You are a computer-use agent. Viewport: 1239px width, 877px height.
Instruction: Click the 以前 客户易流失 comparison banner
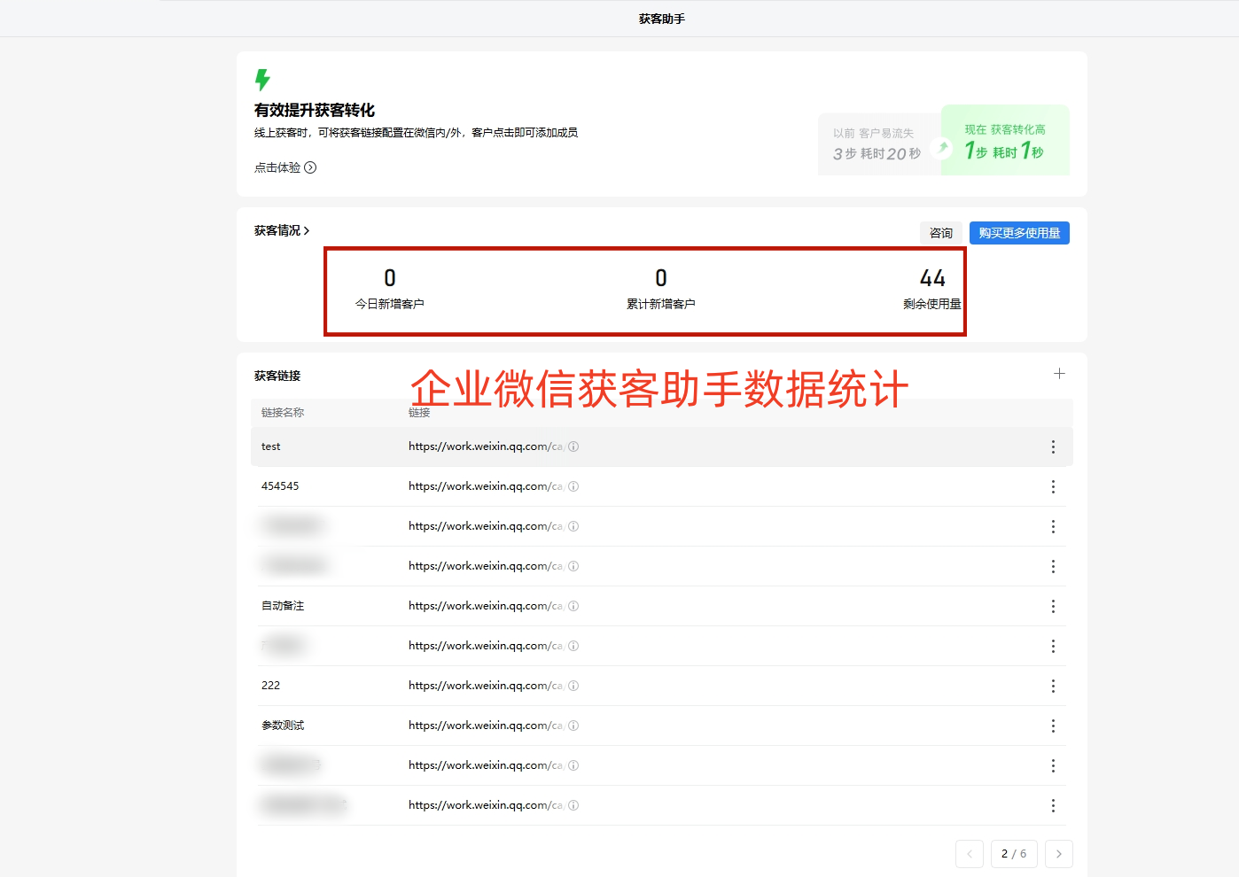point(878,144)
